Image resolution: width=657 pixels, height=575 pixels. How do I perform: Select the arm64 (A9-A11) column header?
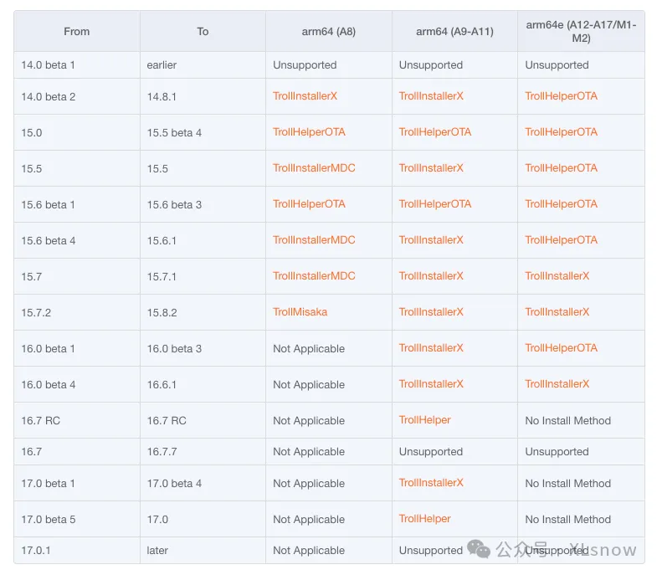pyautogui.click(x=454, y=32)
